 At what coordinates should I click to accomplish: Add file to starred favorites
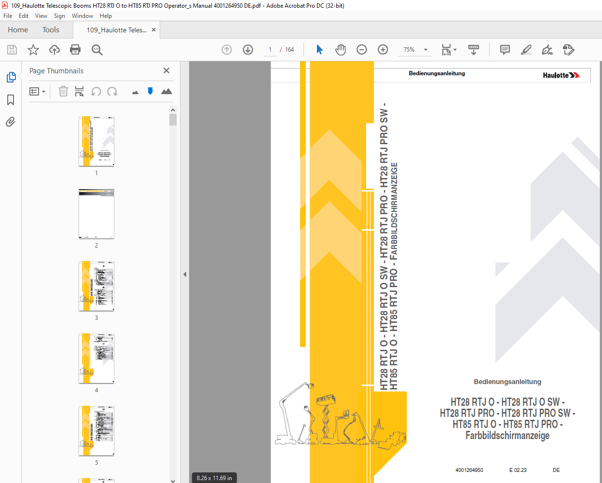coord(33,50)
